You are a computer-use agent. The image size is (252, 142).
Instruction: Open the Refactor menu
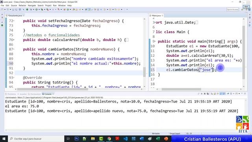click(22, 6)
